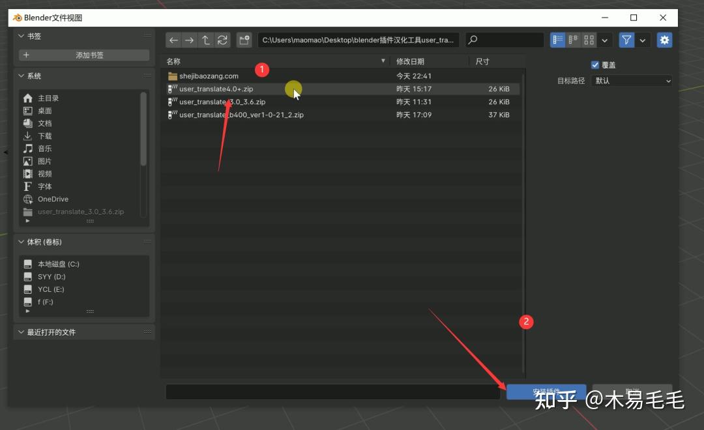Click the 添加书签 add bookmark button
The height and width of the screenshot is (430, 704).
[83, 54]
